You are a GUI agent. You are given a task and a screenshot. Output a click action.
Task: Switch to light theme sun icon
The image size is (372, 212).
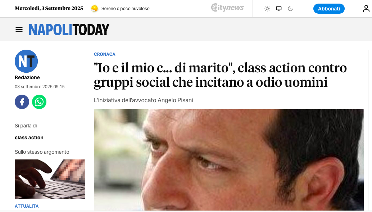tap(267, 9)
